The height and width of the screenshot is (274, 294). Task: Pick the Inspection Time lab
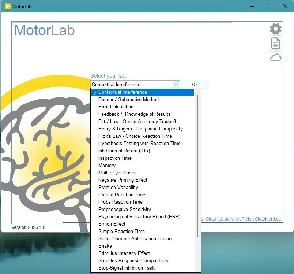point(143,158)
